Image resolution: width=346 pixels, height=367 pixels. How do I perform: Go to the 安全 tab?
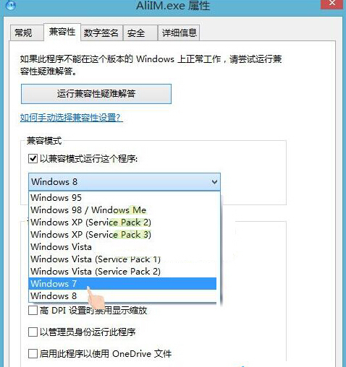pyautogui.click(x=136, y=33)
